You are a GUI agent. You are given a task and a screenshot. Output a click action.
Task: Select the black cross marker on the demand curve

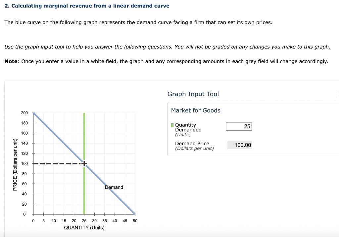84,163
